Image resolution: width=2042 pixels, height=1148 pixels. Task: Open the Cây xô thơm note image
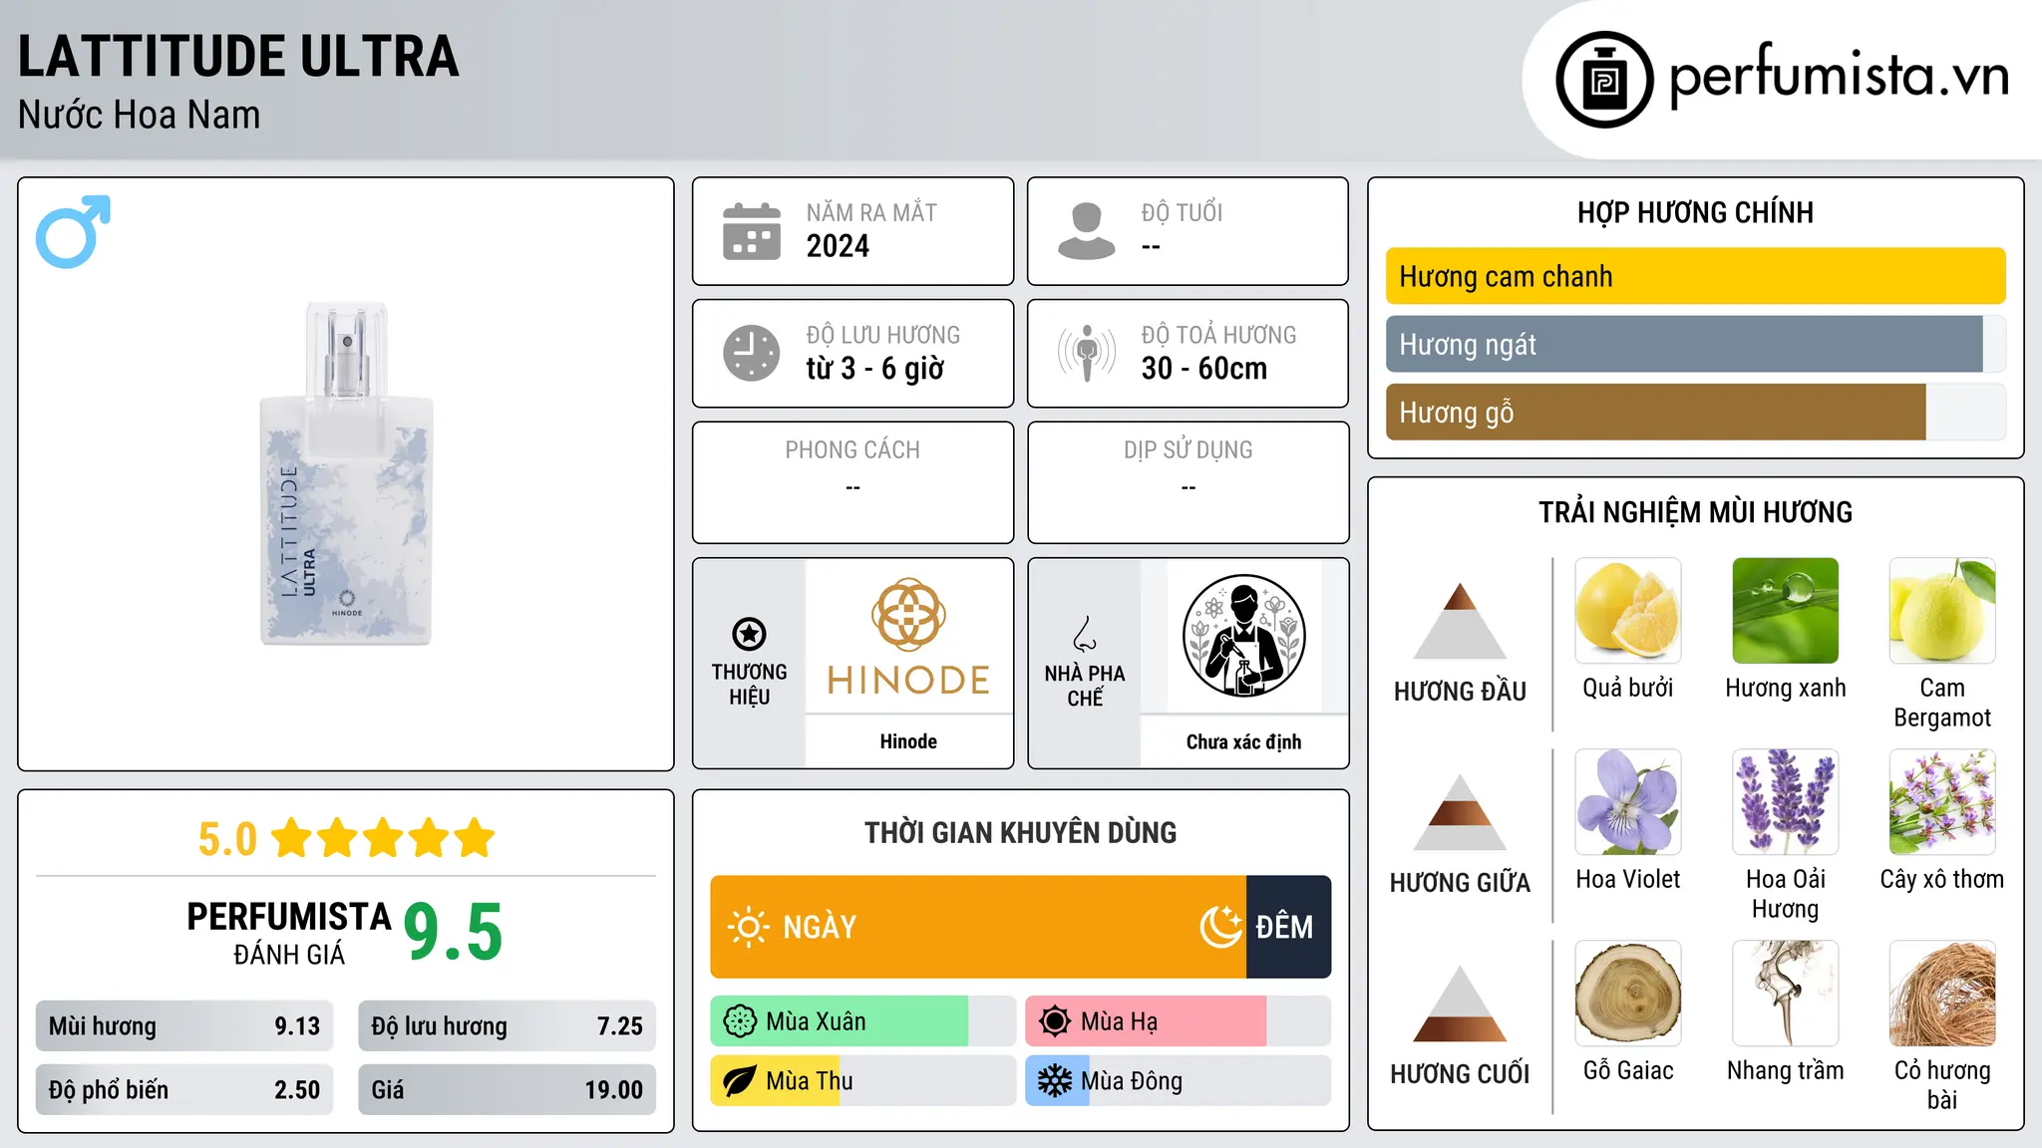[x=1942, y=802]
